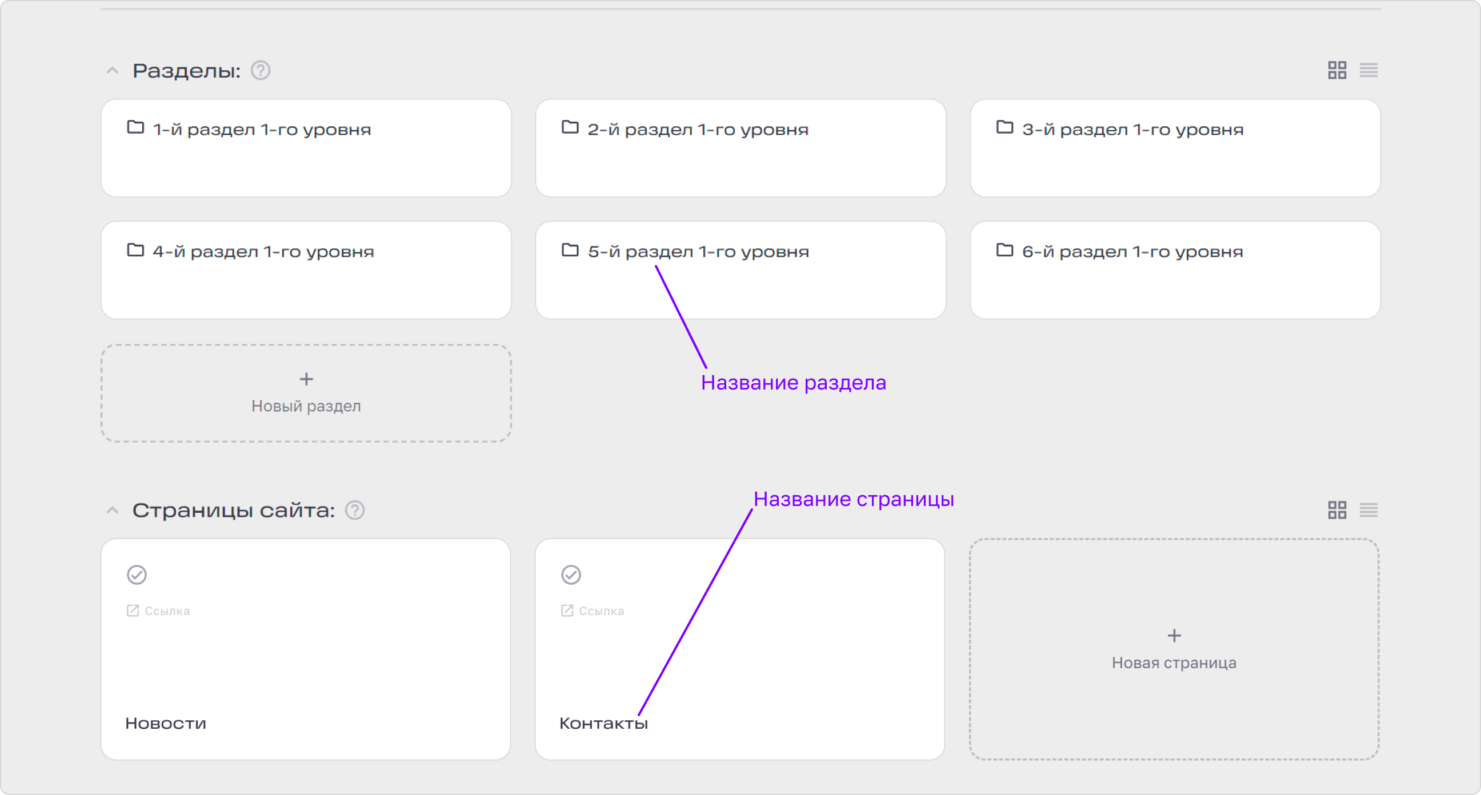Toggle checkmark on Контакты page card
Screen dimensions: 1481x795
571,575
